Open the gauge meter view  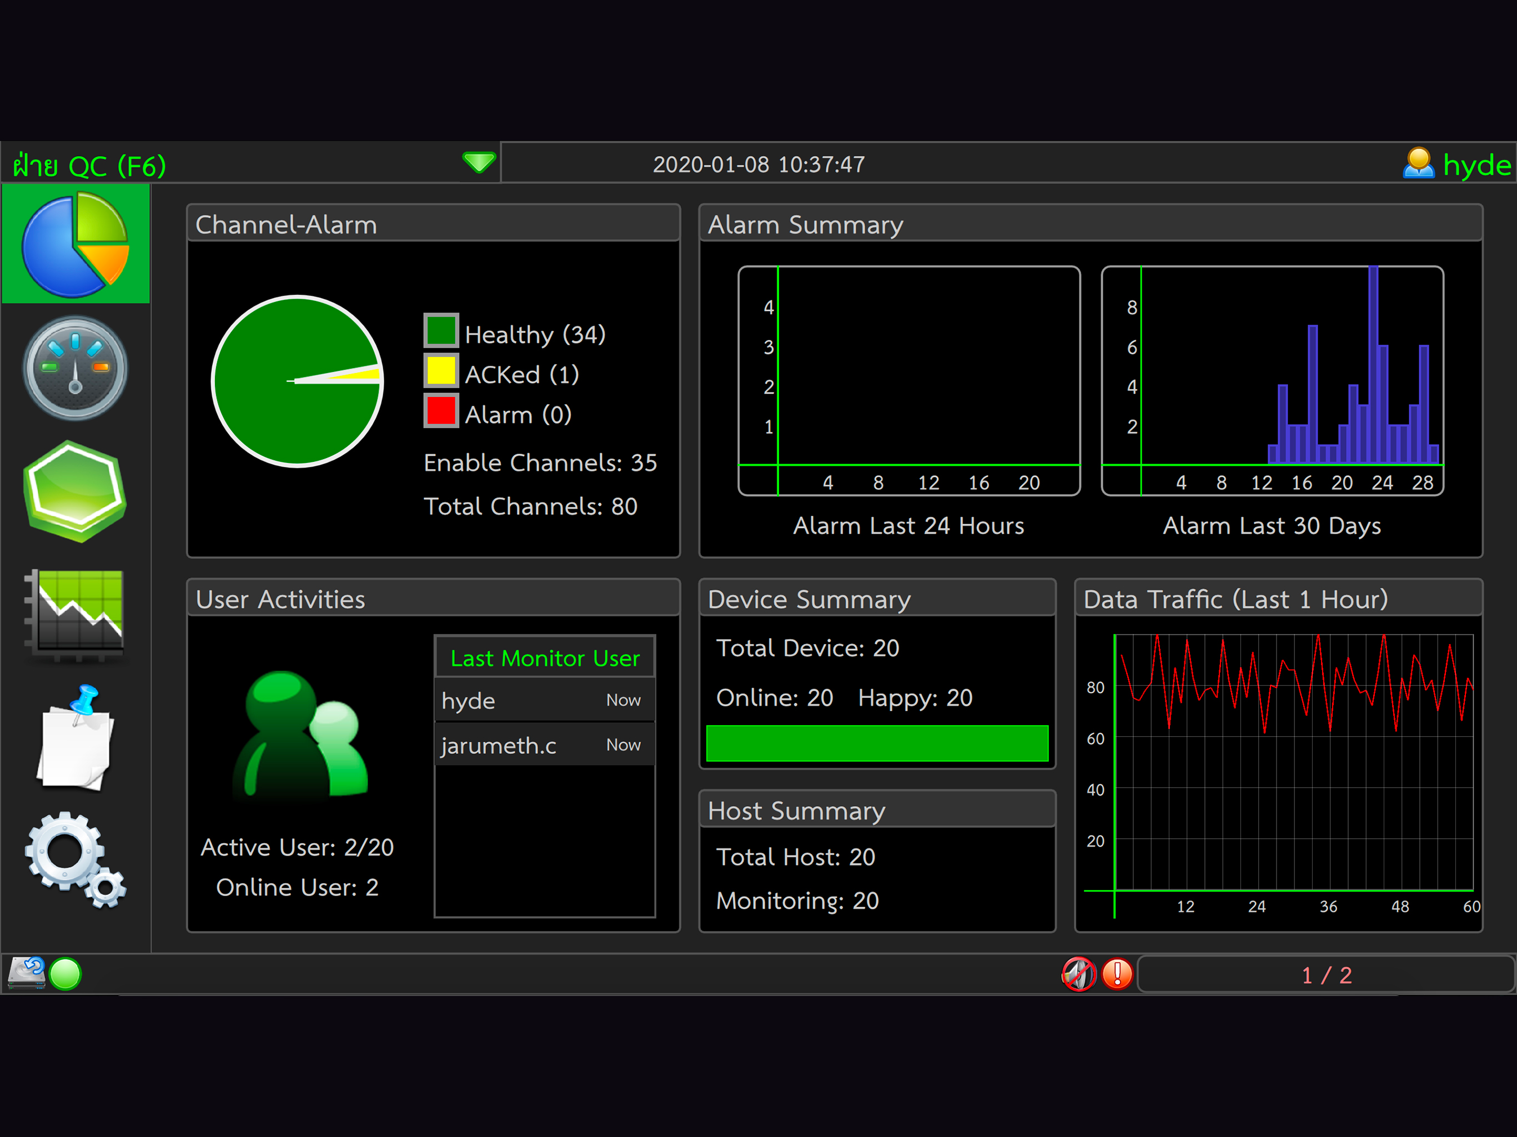(x=76, y=368)
